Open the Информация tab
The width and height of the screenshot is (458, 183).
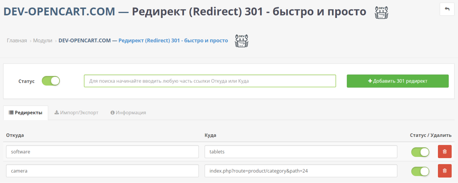pyautogui.click(x=128, y=113)
